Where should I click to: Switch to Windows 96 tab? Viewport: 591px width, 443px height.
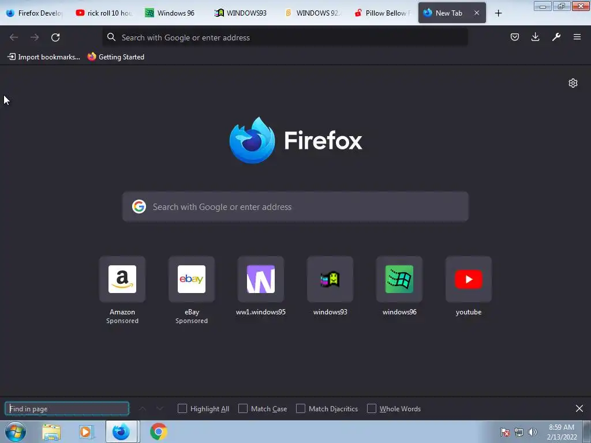[173, 13]
